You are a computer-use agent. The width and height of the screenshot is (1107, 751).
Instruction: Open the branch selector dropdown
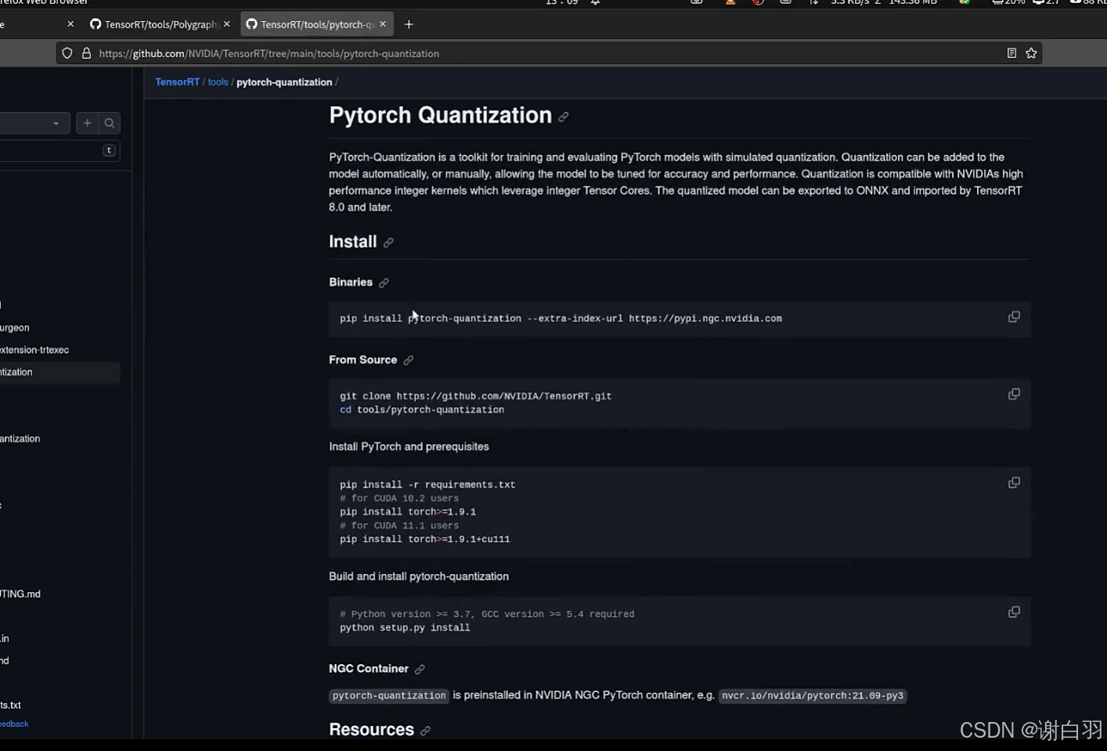[x=34, y=123]
